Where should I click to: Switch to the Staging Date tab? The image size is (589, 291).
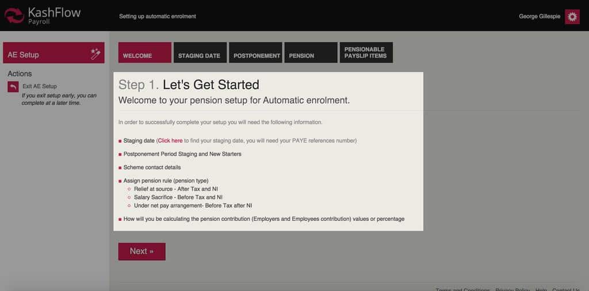click(x=199, y=52)
